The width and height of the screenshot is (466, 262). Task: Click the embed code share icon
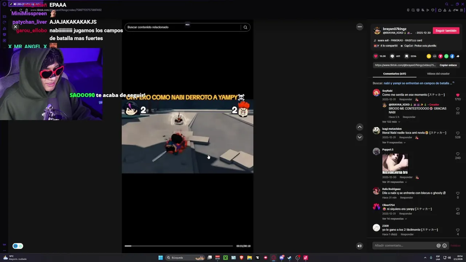(x=435, y=56)
